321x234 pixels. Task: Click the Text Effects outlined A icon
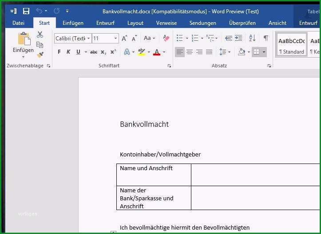[x=127, y=52]
